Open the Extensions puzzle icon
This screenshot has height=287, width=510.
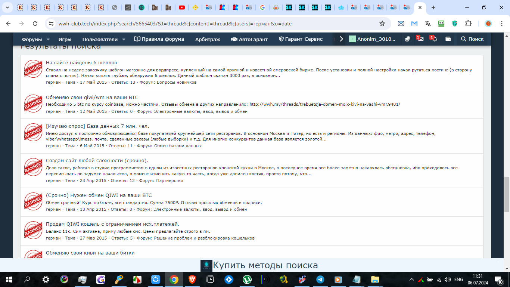point(468,24)
